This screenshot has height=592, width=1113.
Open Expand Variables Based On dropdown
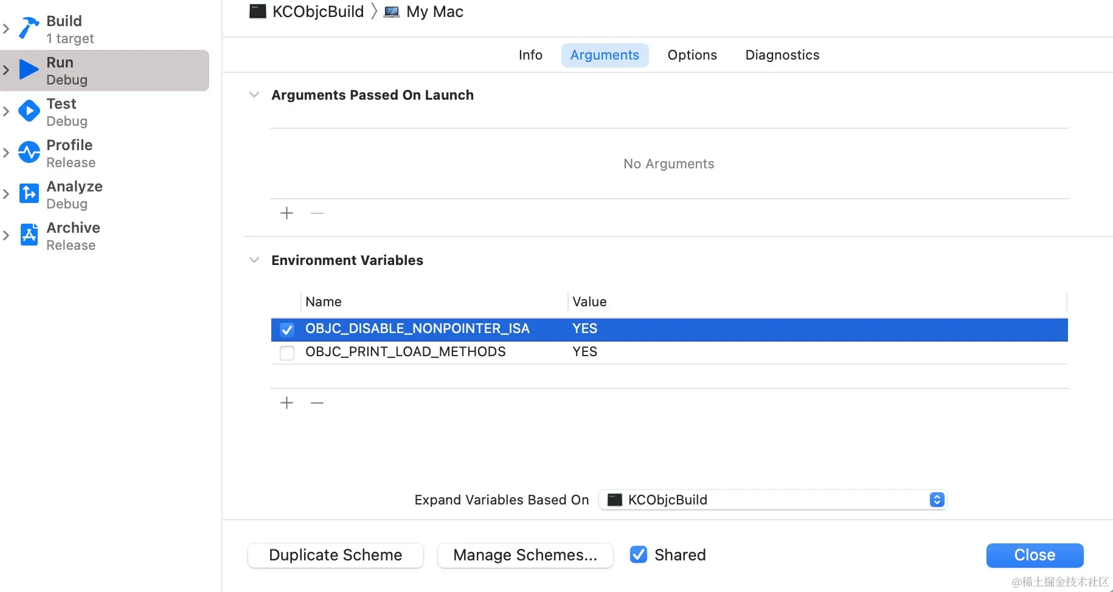(772, 500)
